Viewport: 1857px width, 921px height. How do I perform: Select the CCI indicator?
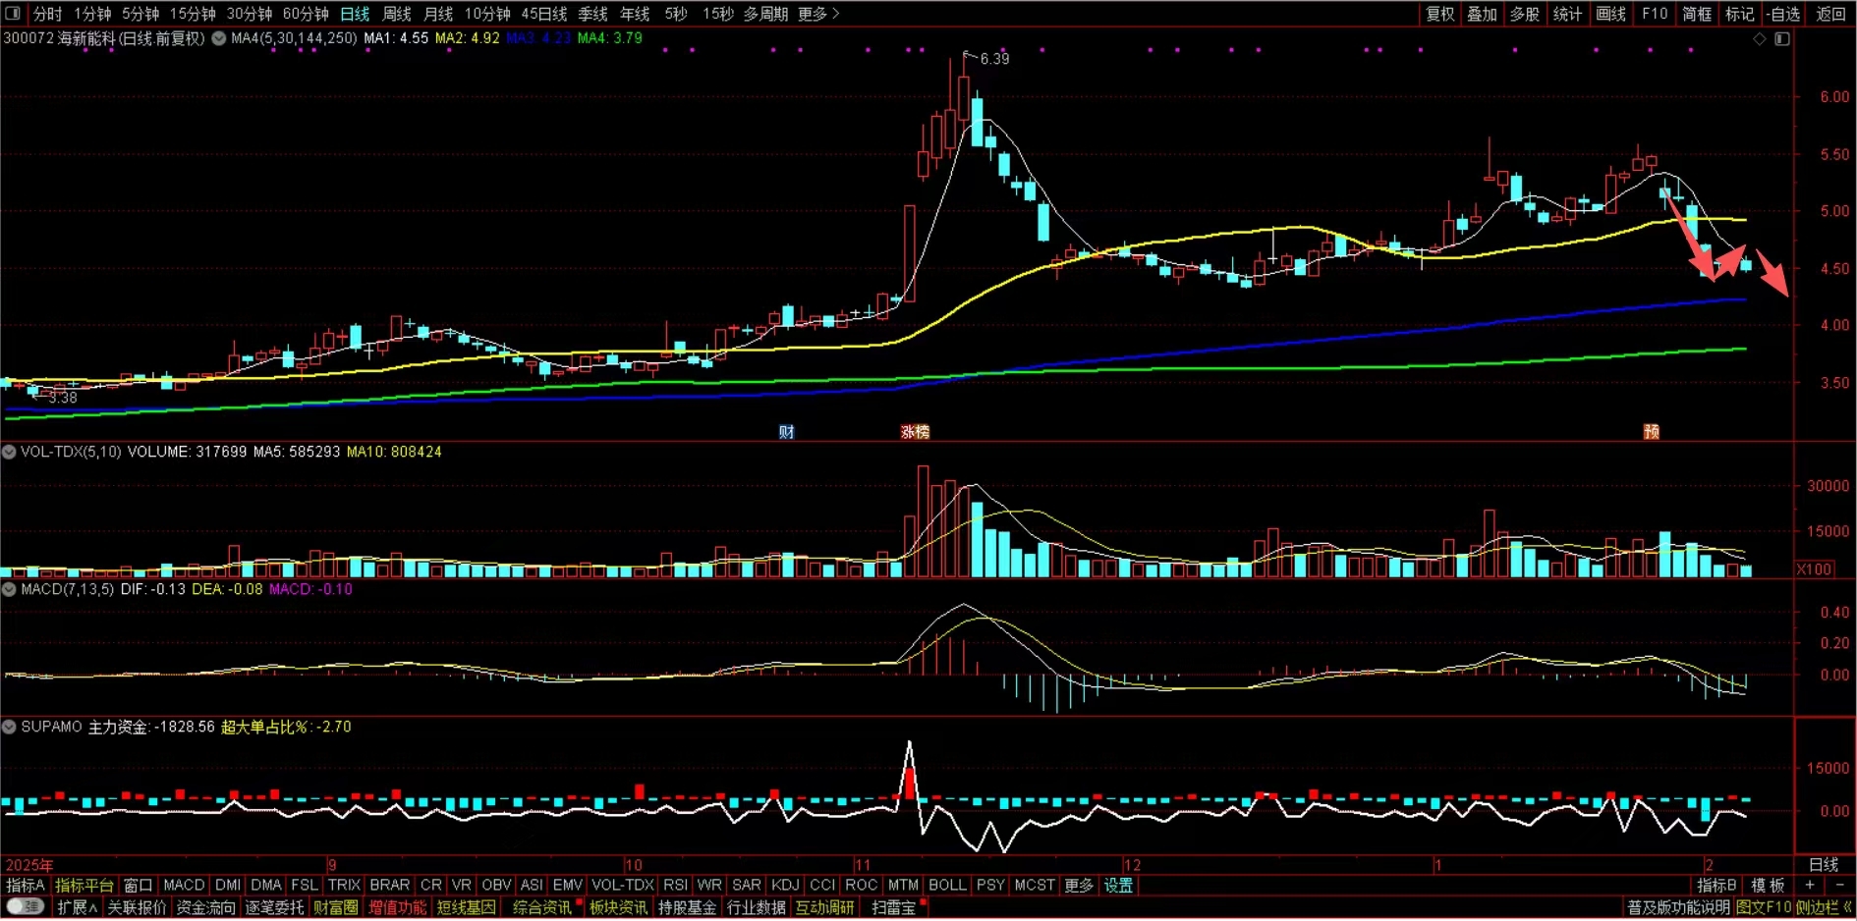(822, 886)
